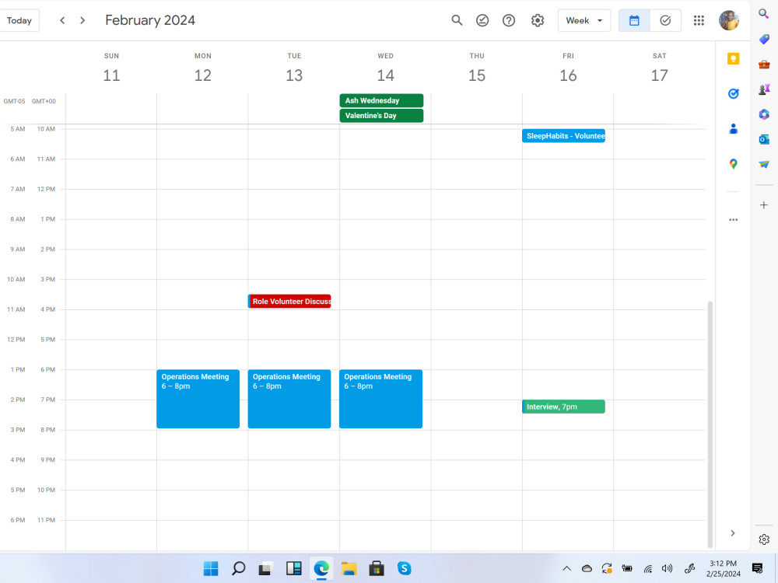
Task: Open the SleepHabits Volunteer event
Action: [563, 136]
